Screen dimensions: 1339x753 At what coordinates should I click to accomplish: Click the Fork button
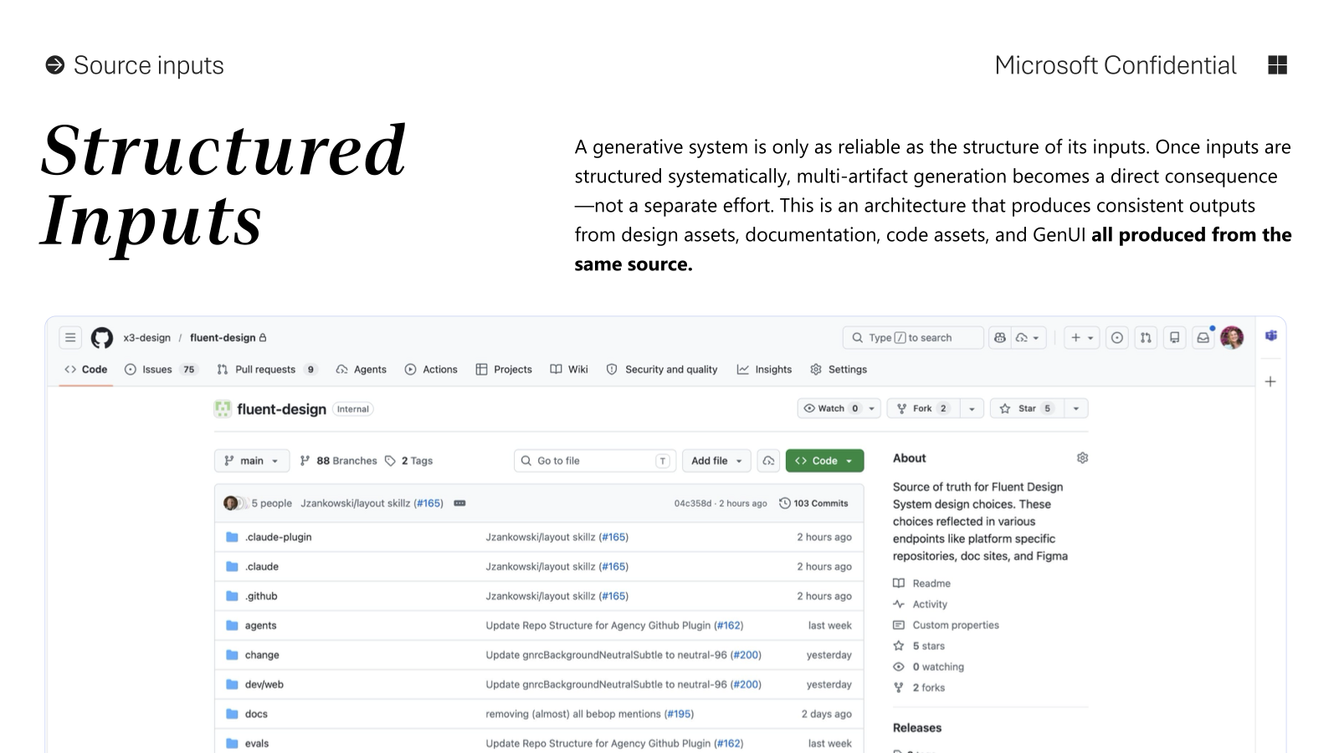pos(923,408)
